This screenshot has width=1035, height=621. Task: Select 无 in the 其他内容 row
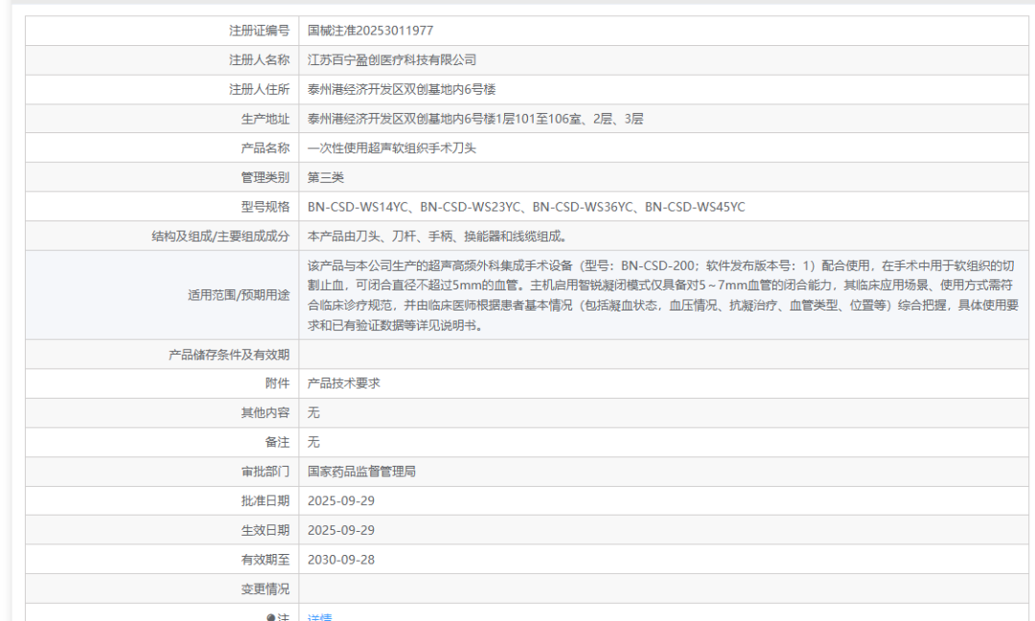click(313, 412)
